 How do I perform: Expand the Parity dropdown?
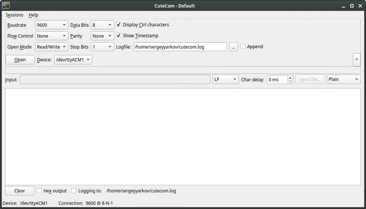(102, 36)
